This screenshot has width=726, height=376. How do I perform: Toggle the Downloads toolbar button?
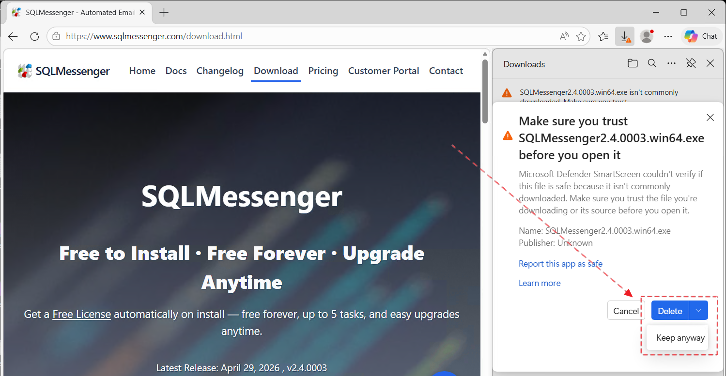(x=625, y=36)
